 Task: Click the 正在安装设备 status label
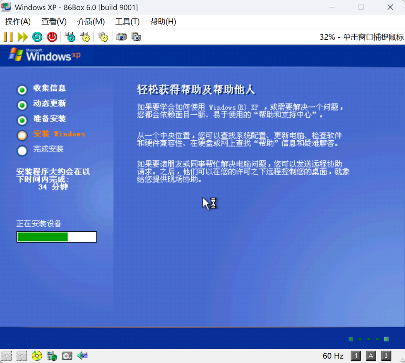39,223
